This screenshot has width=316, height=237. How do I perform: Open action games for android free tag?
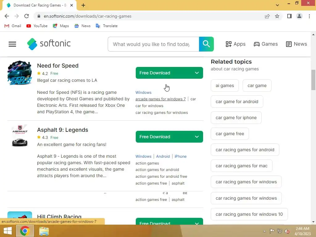(161, 176)
